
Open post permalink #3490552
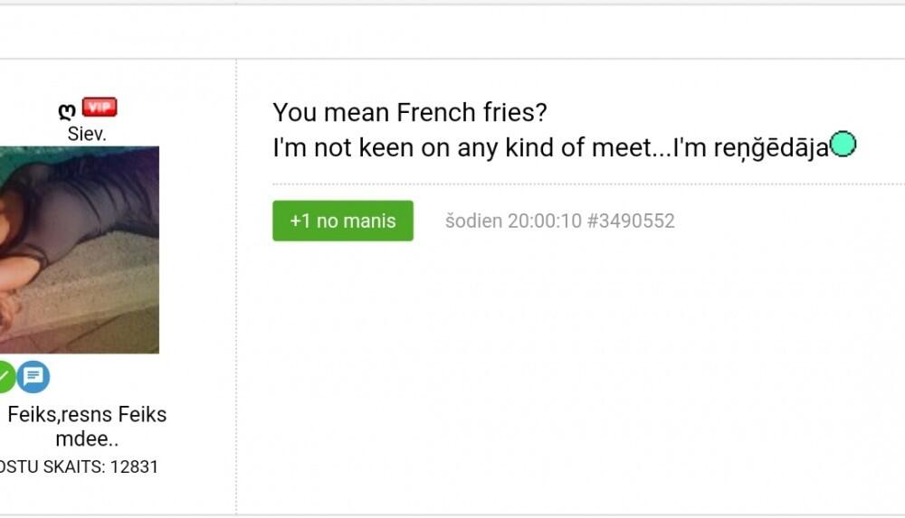(x=631, y=221)
